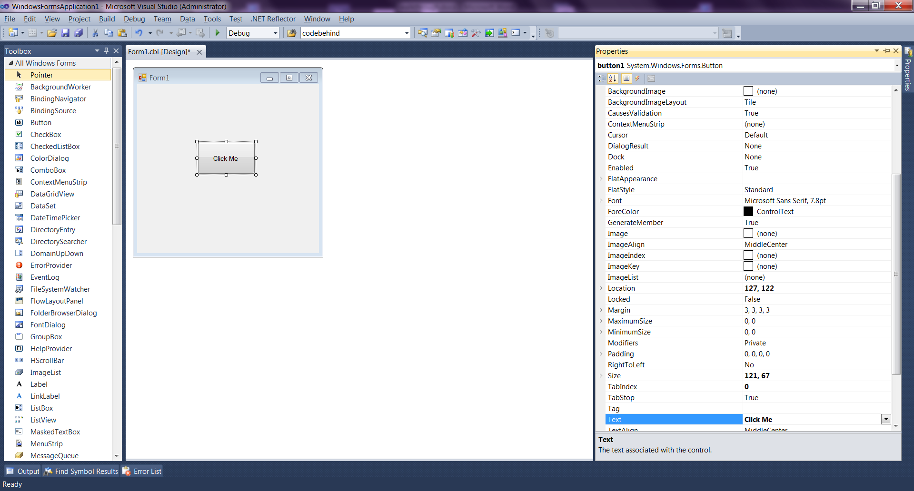Pin the Toolbox panel with auto-hide
914x491 pixels.
[106, 50]
